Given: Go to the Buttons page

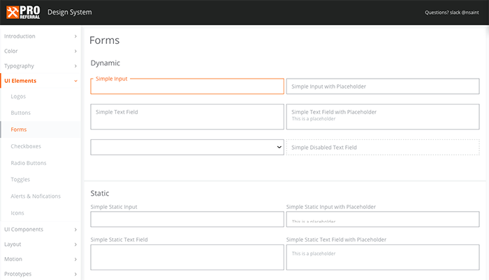Looking at the screenshot, I should [x=20, y=113].
